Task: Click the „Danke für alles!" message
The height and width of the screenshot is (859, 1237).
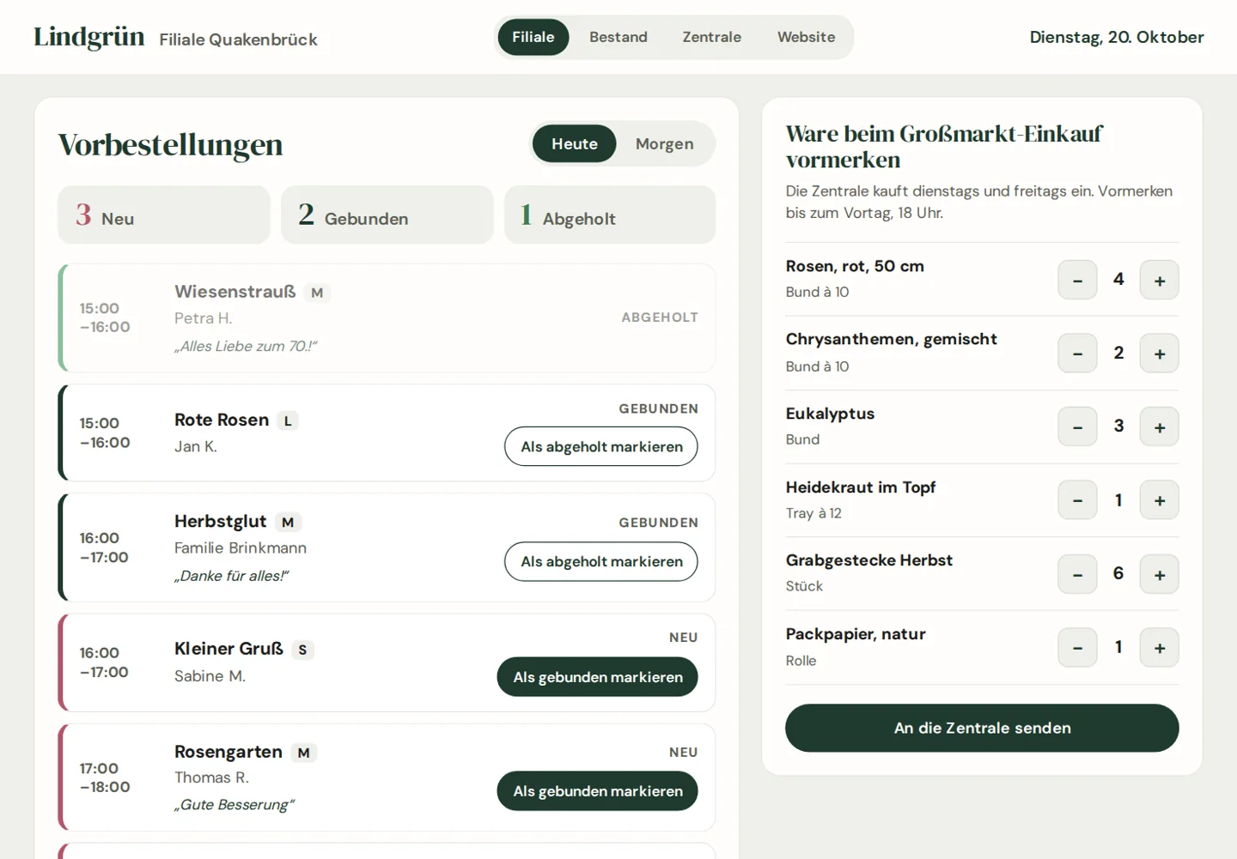Action: coord(232,576)
